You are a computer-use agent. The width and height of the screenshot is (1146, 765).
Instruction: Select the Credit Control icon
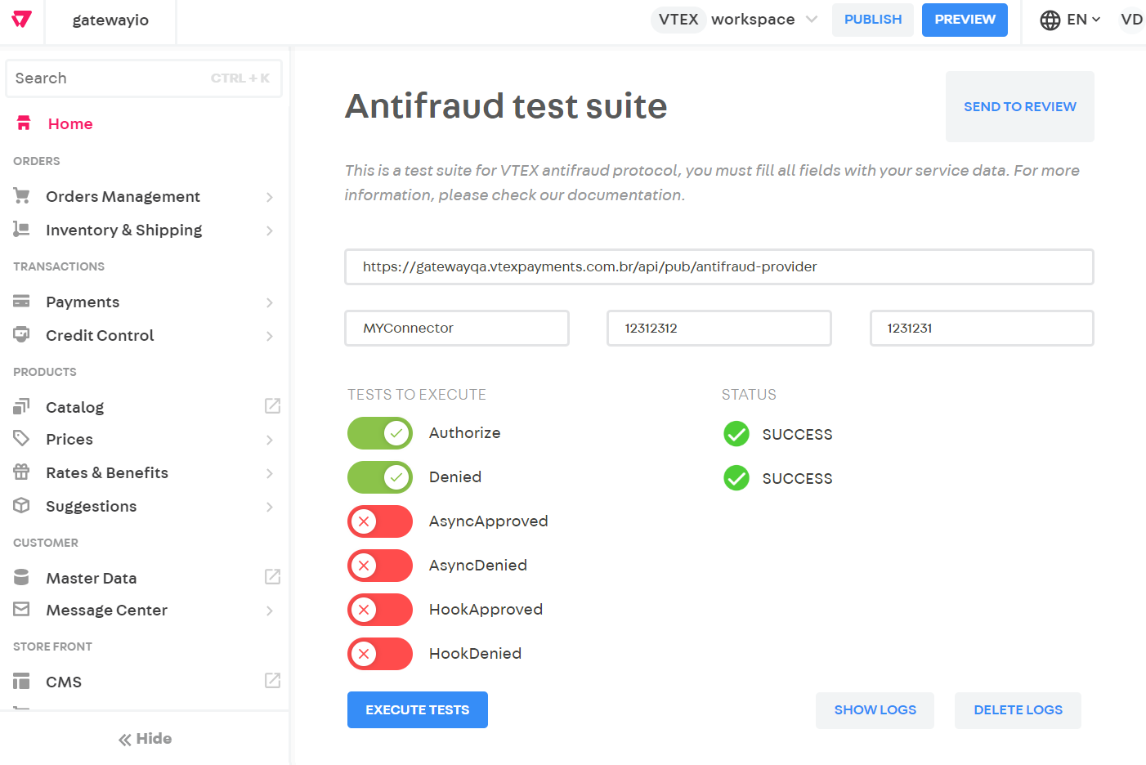21,335
